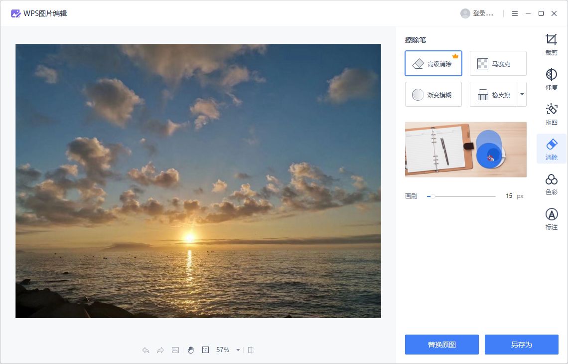
Task: Open the hamburger main menu
Action: click(515, 13)
